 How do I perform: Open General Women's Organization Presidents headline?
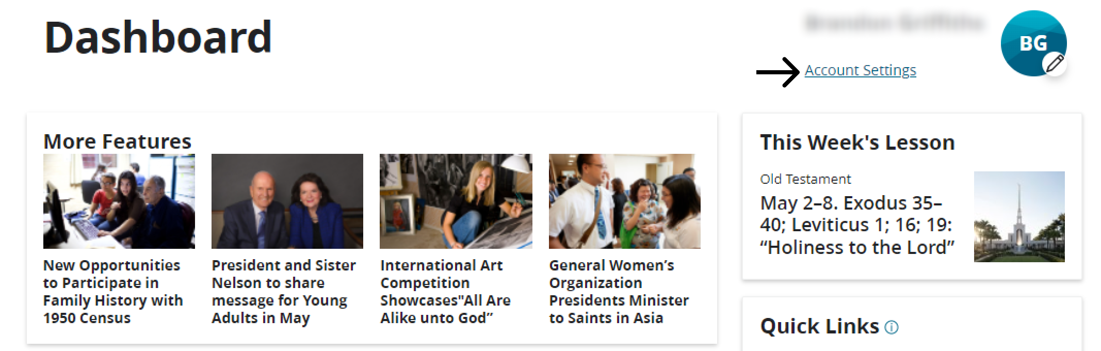pos(619,292)
